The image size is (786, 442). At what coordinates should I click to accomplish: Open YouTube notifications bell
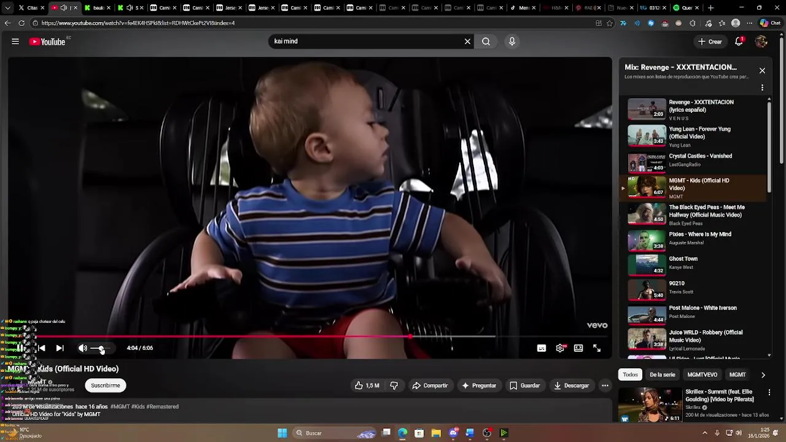click(x=739, y=42)
